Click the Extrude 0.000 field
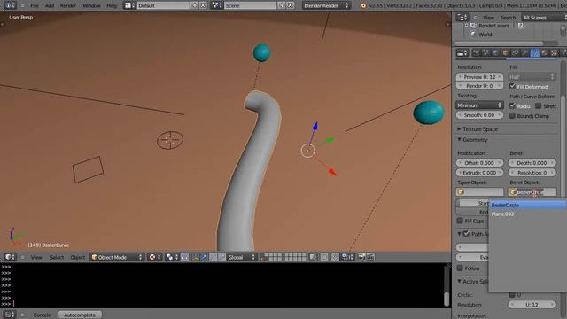 pyautogui.click(x=479, y=173)
